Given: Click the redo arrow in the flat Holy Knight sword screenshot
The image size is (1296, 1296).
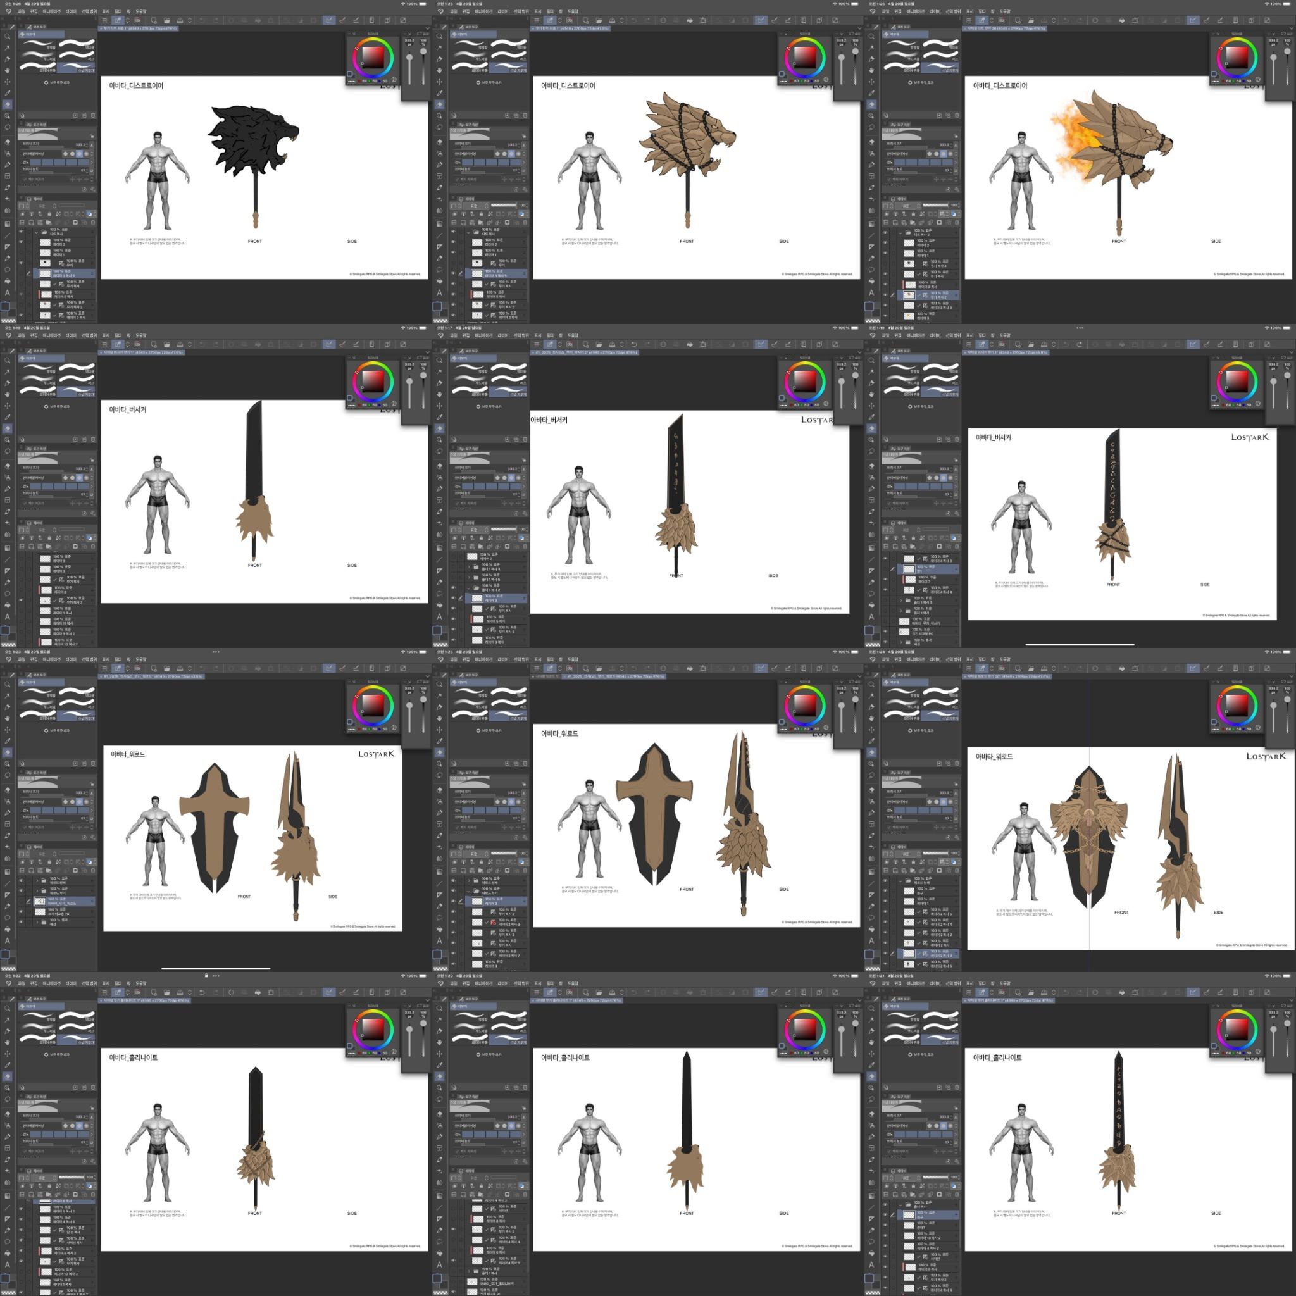Looking at the screenshot, I should 648,992.
